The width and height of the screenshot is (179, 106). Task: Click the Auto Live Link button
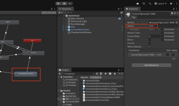pyautogui.click(x=49, y=13)
